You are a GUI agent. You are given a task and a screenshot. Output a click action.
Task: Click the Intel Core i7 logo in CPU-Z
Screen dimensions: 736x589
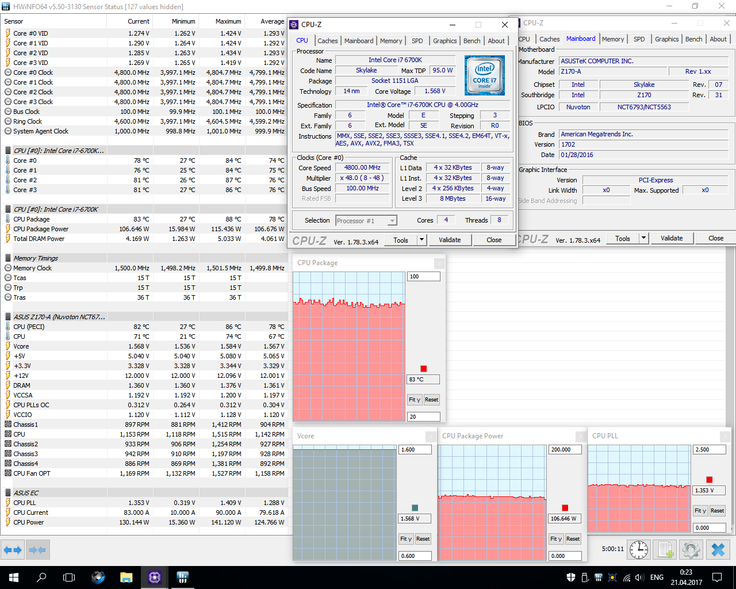[x=485, y=75]
